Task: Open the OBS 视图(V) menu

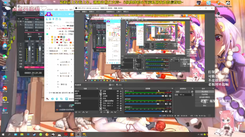Action: pyautogui.click(x=91, y=12)
